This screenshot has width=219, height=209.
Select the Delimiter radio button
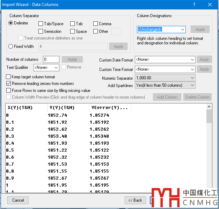(11, 23)
